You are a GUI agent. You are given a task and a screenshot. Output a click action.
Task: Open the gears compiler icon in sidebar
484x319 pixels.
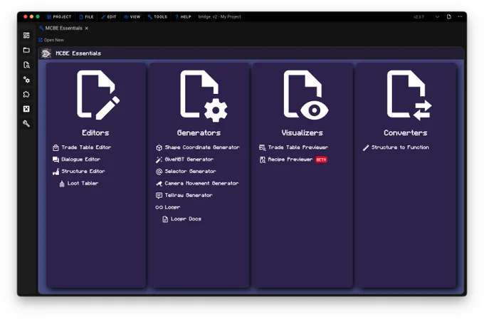pos(26,80)
